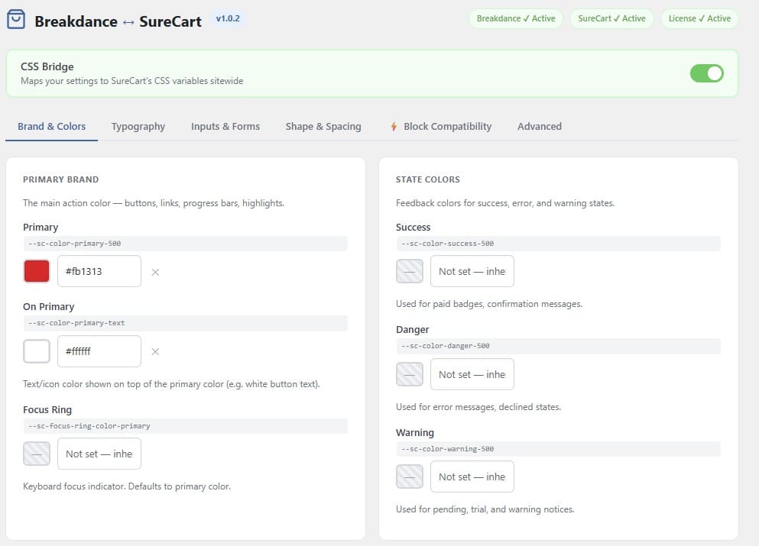Viewport: 759px width, 546px height.
Task: Click the v1.0.2 version badge
Action: [228, 19]
